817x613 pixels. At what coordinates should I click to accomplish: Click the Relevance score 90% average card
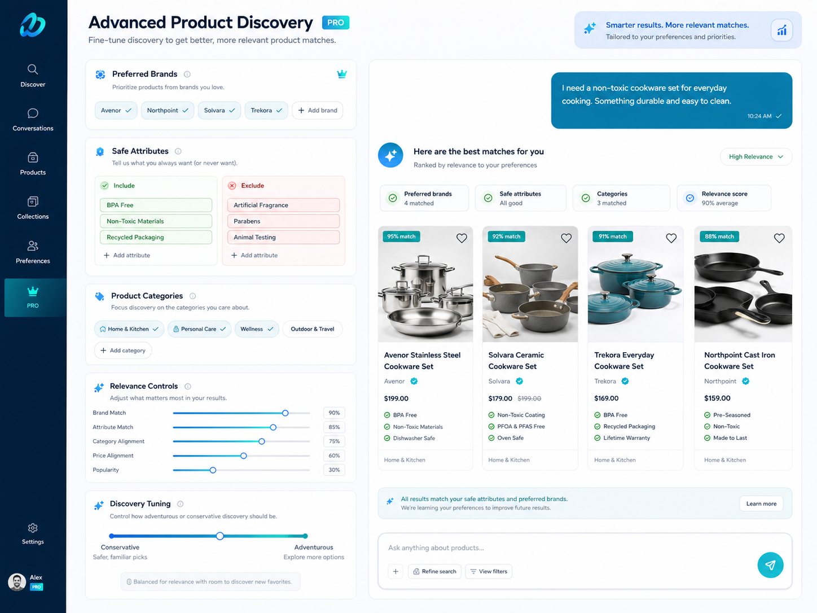(724, 198)
